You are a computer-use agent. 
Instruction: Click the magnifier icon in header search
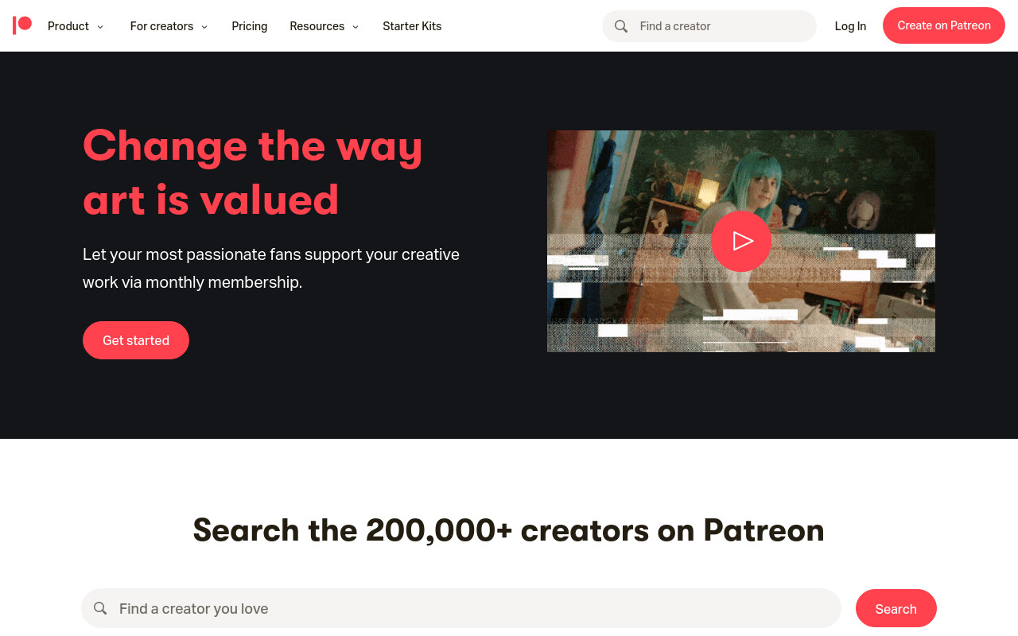621,26
